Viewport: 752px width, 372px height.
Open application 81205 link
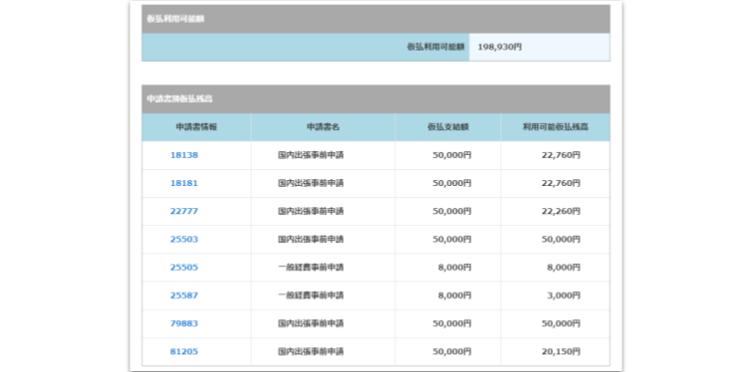pos(184,352)
